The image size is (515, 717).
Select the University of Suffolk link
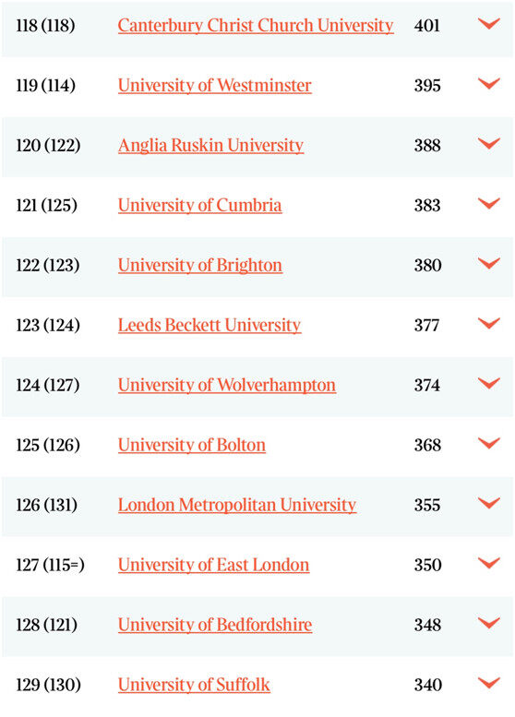194,685
